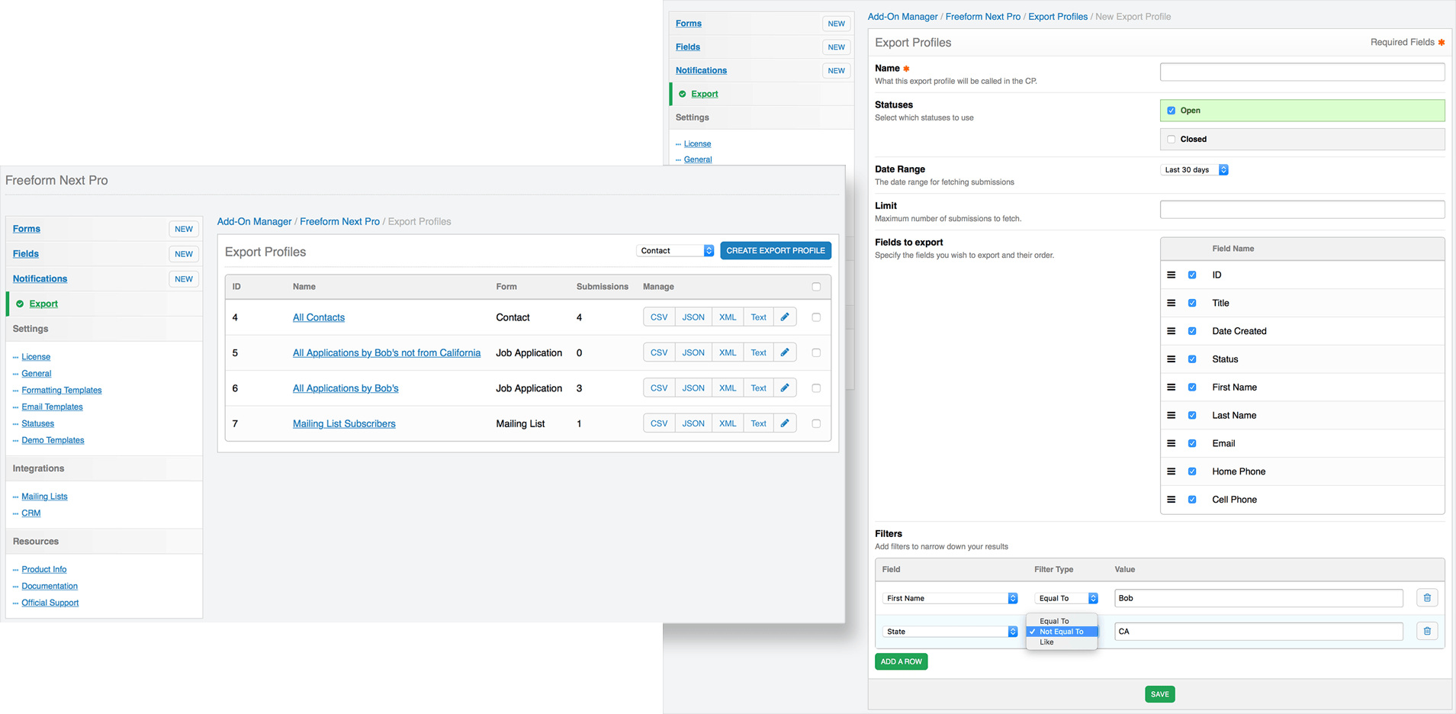Grab the First Name reorder handle
Image resolution: width=1456 pixels, height=714 pixels.
[1172, 388]
